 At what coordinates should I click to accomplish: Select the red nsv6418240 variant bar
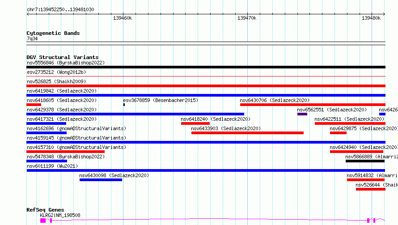tap(195, 123)
